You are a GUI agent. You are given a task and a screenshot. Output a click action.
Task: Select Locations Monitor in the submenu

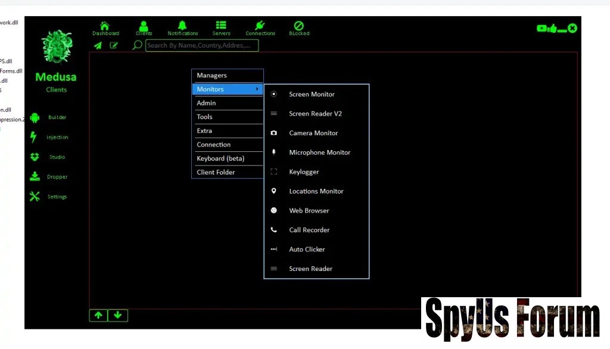point(316,191)
